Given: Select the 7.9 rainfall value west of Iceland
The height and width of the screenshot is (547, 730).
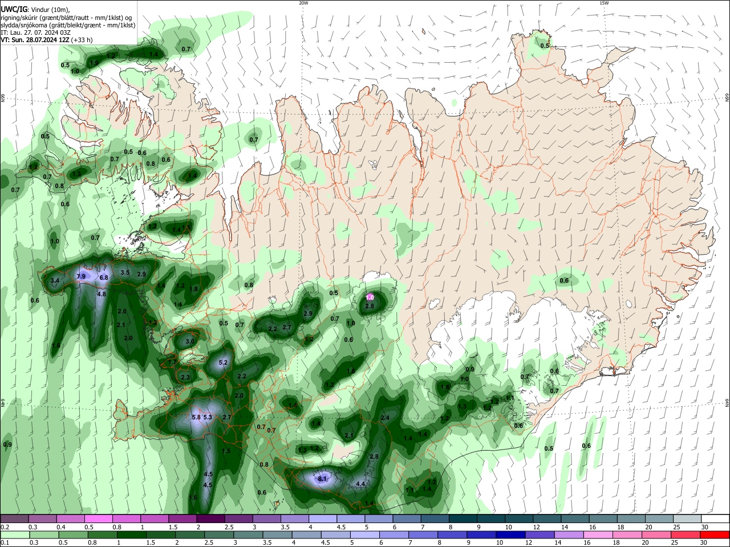Looking at the screenshot, I should click(81, 276).
